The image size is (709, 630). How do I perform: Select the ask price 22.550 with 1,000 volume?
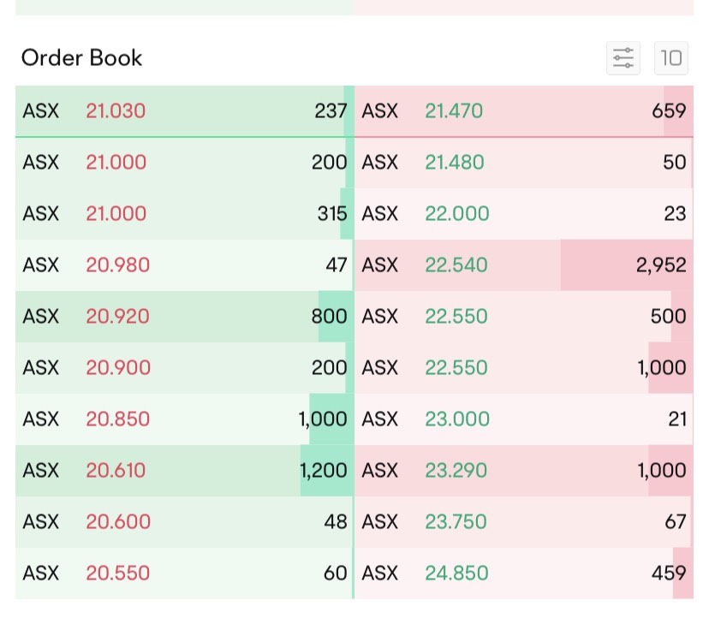456,367
